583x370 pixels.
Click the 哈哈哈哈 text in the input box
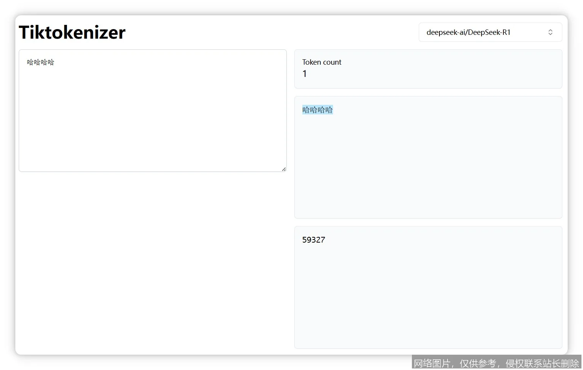coord(41,62)
